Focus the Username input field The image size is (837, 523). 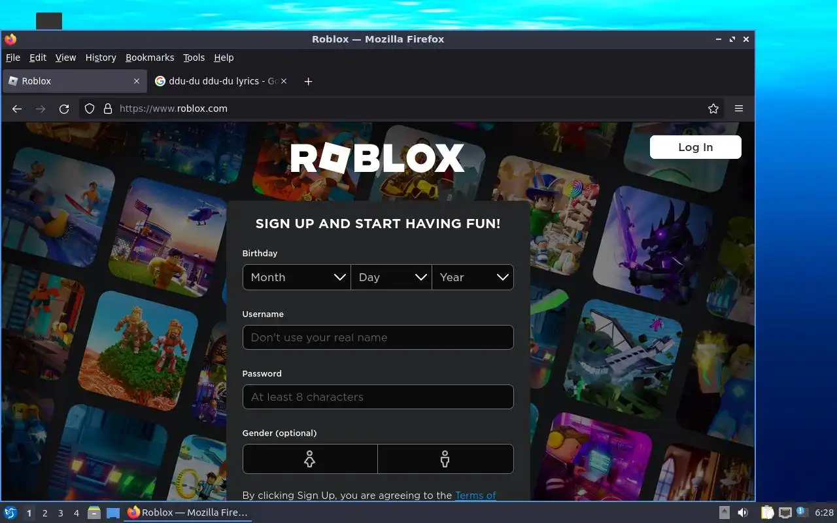pyautogui.click(x=378, y=337)
